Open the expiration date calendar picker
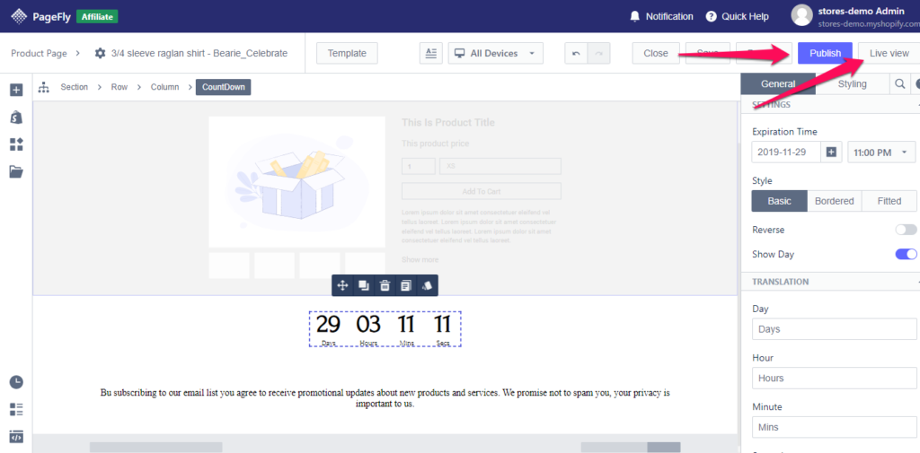The image size is (920, 453). (x=831, y=152)
